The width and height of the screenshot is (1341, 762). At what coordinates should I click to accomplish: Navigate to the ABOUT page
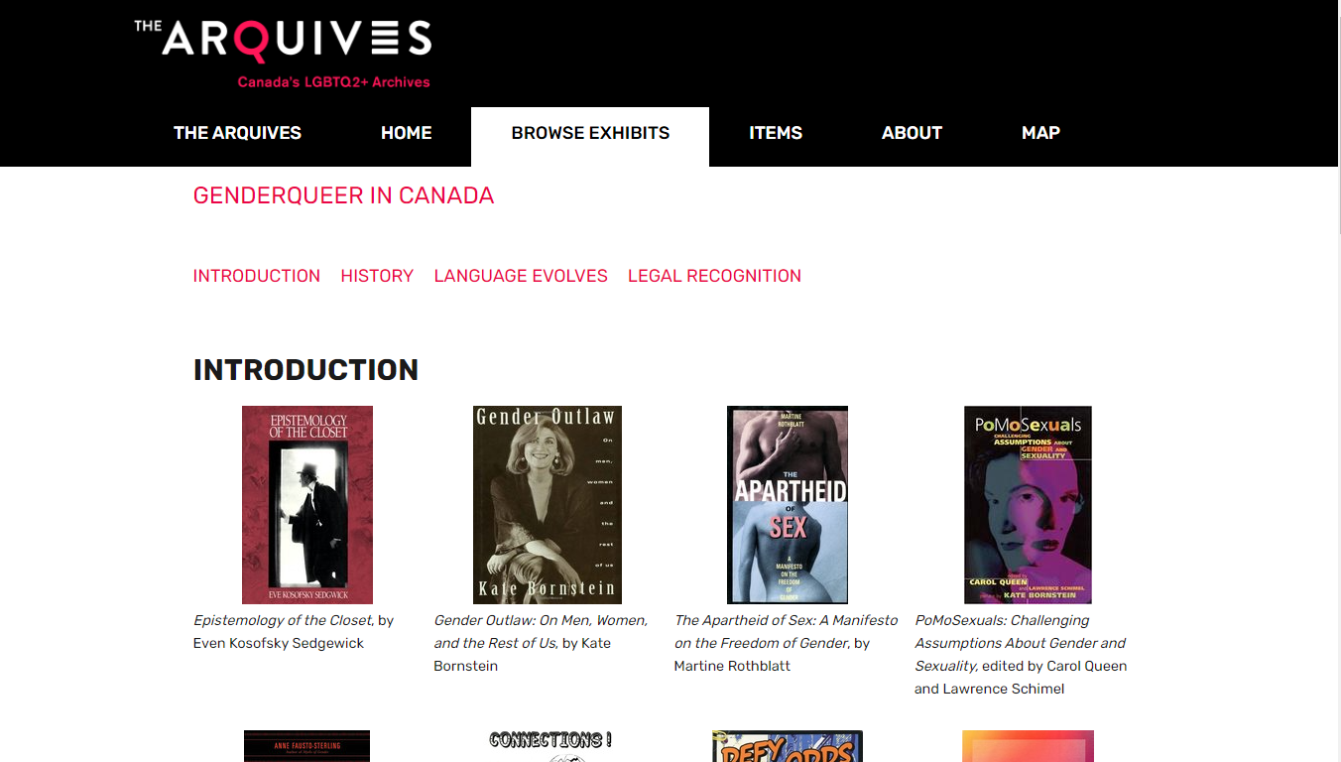(911, 132)
